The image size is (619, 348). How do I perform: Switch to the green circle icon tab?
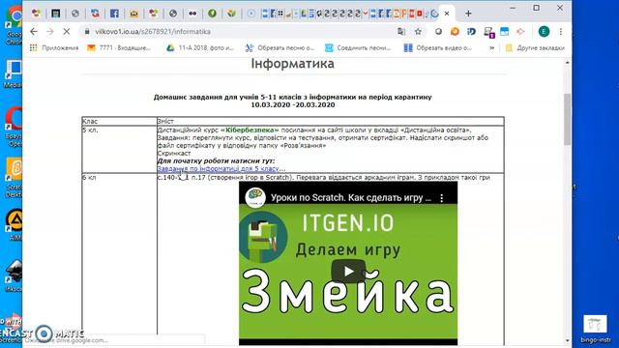pos(213,14)
